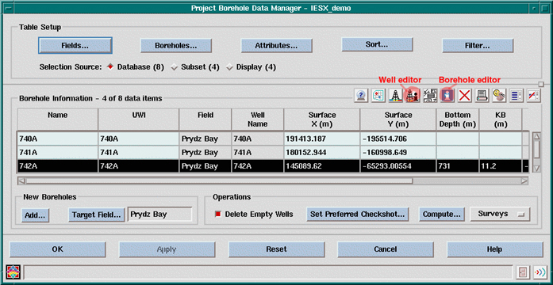Click the Surface Y (m) column header
The height and width of the screenshot is (285, 553).
pyautogui.click(x=398, y=120)
